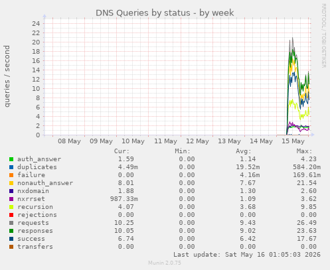Click the Avg: column header

click(244, 151)
